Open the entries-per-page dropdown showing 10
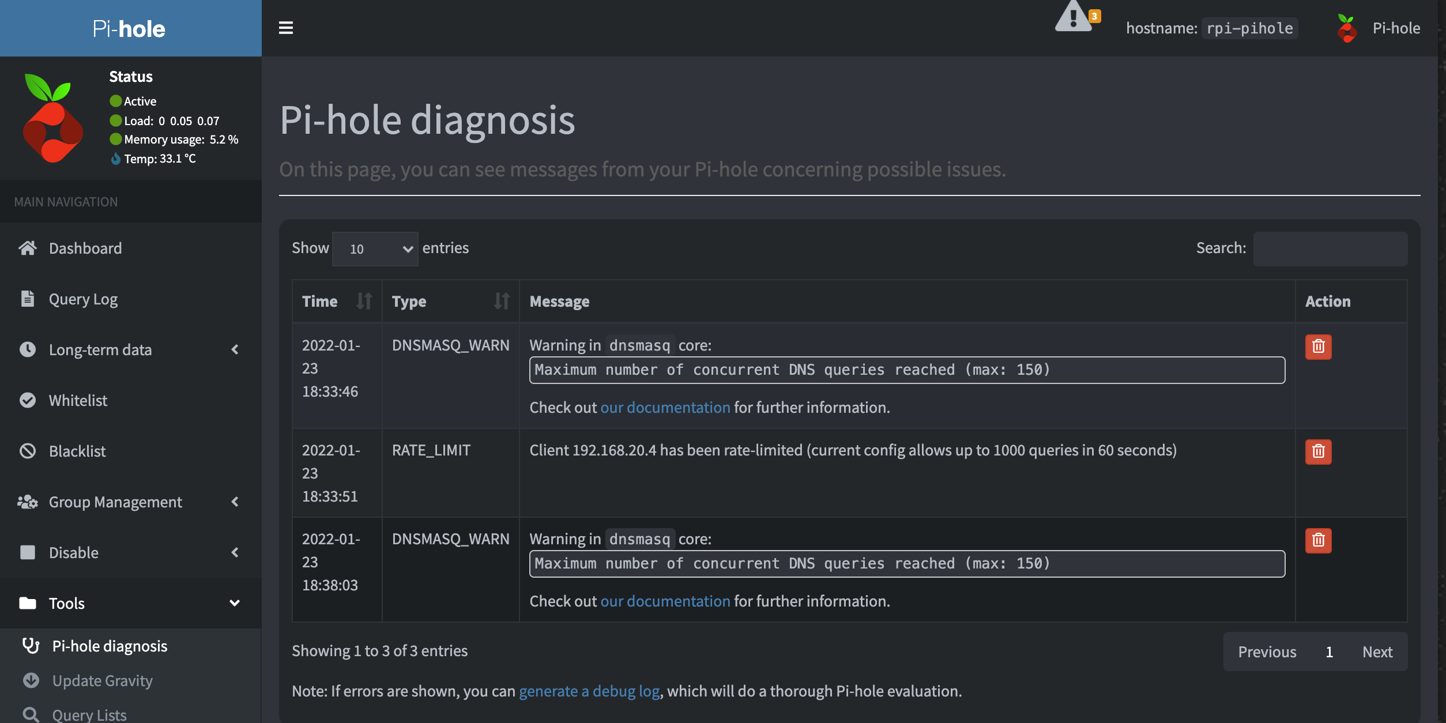 375,248
